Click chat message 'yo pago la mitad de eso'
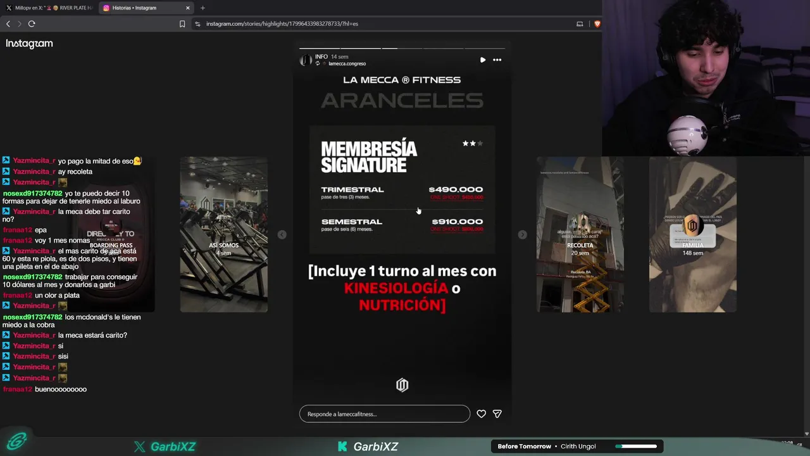 pyautogui.click(x=95, y=161)
